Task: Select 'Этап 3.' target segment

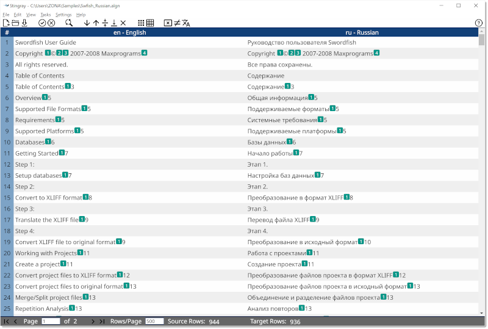Action: click(362, 209)
